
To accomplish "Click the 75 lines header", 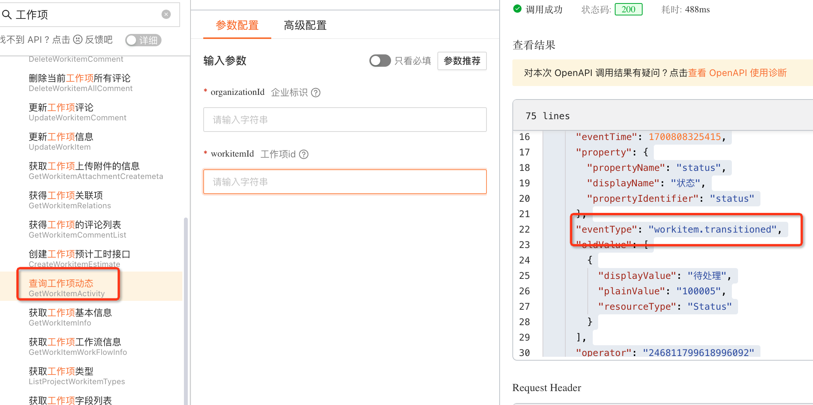I will click(x=548, y=116).
